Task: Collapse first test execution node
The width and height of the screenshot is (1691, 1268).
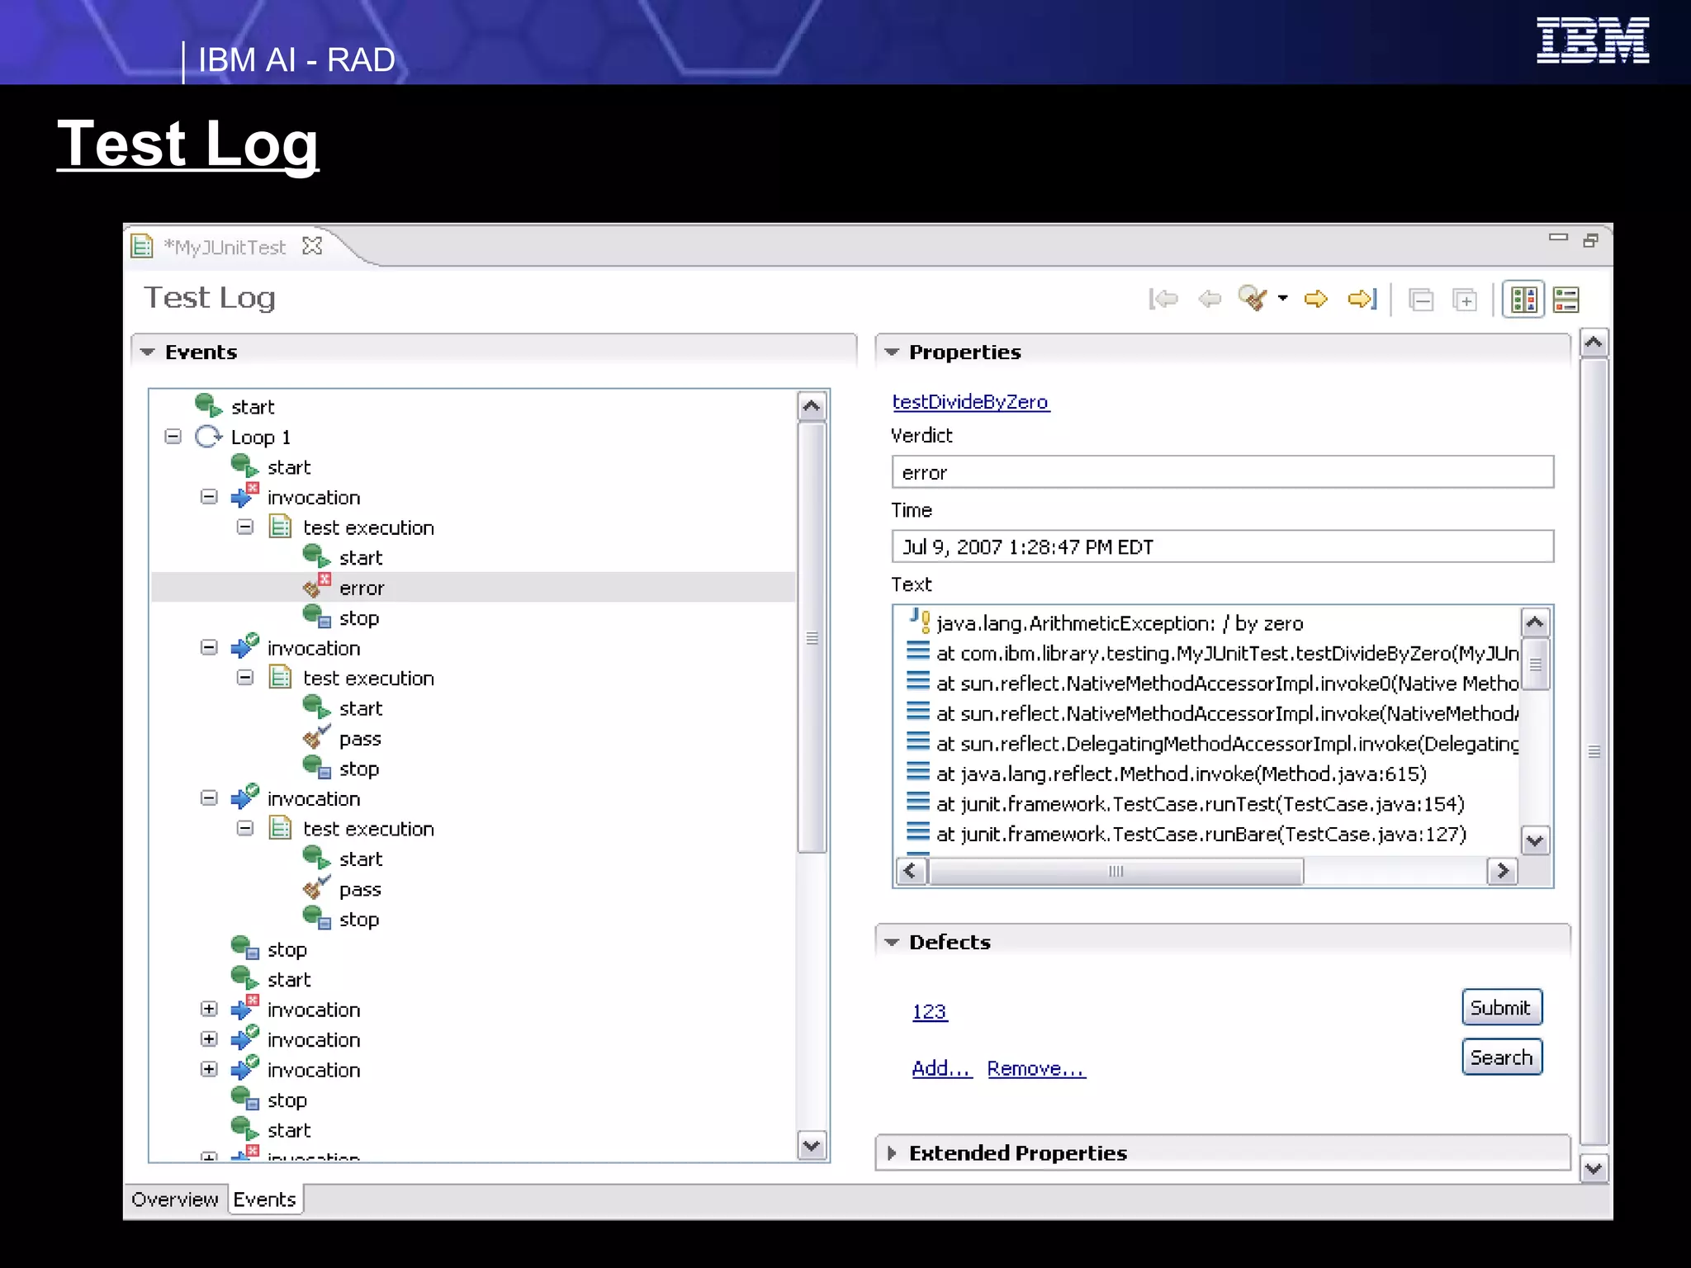Action: [x=245, y=527]
